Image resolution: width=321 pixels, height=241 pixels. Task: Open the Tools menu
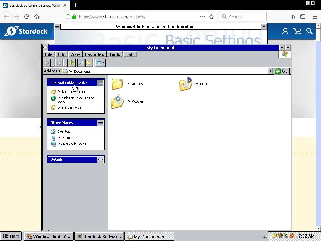tap(114, 54)
